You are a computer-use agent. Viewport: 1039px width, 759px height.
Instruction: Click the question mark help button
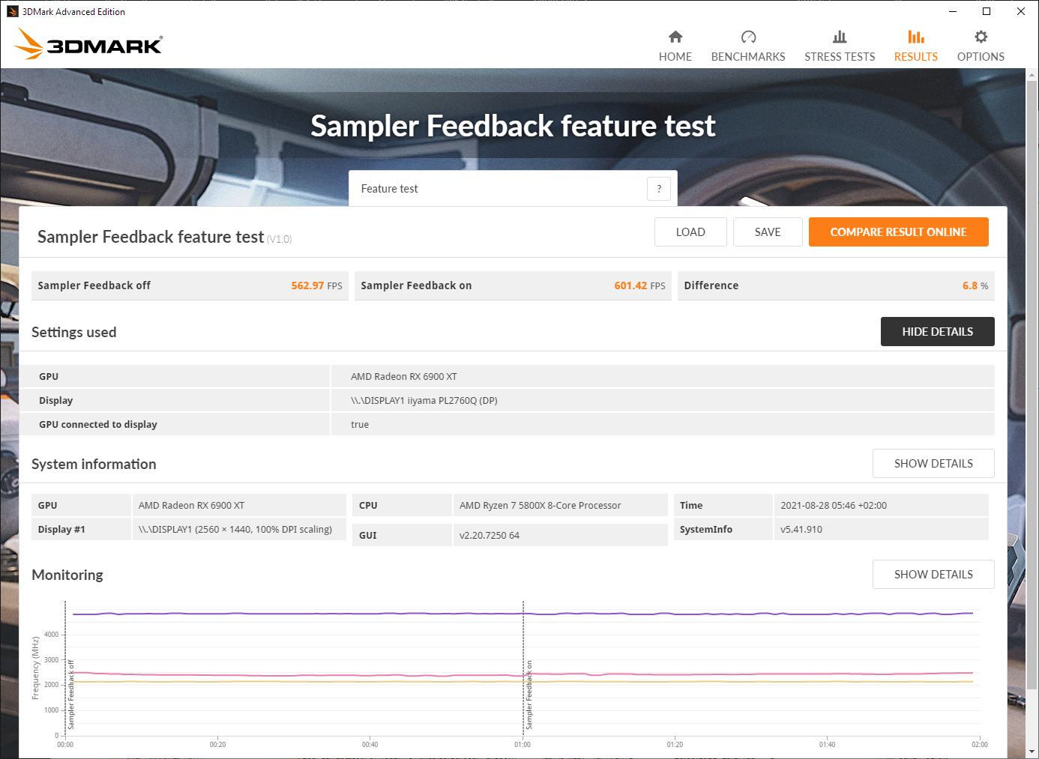(659, 189)
